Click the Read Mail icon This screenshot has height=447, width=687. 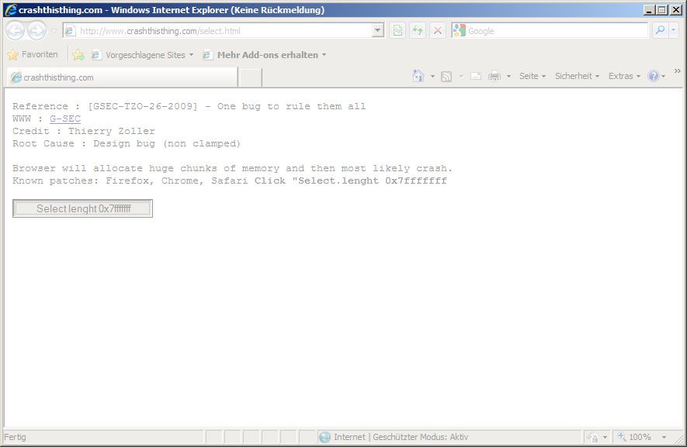476,76
